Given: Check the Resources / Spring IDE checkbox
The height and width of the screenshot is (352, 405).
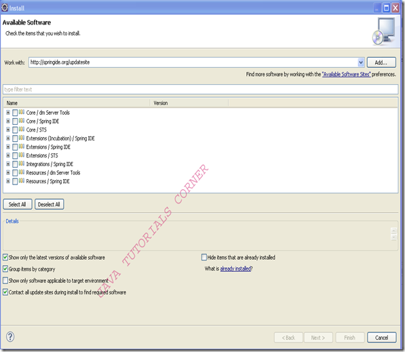Looking at the screenshot, I should tap(15, 181).
